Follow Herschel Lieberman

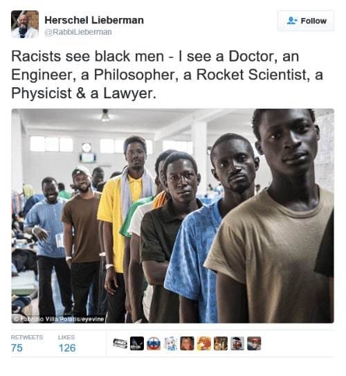point(306,21)
